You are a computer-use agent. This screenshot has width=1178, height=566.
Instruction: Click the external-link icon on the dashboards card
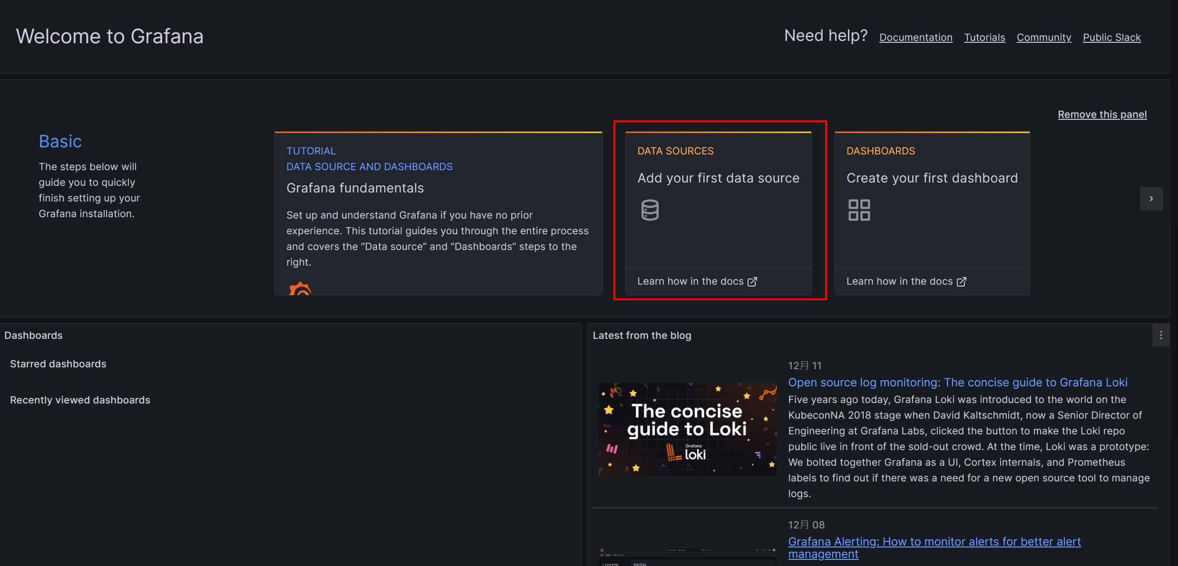point(962,281)
